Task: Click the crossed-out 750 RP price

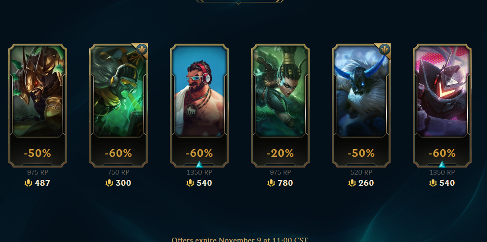Action: tap(118, 172)
